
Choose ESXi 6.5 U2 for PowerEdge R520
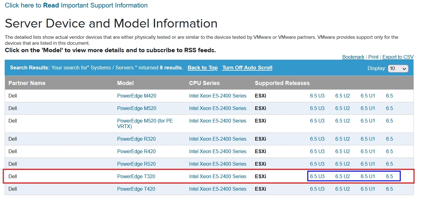(x=342, y=164)
